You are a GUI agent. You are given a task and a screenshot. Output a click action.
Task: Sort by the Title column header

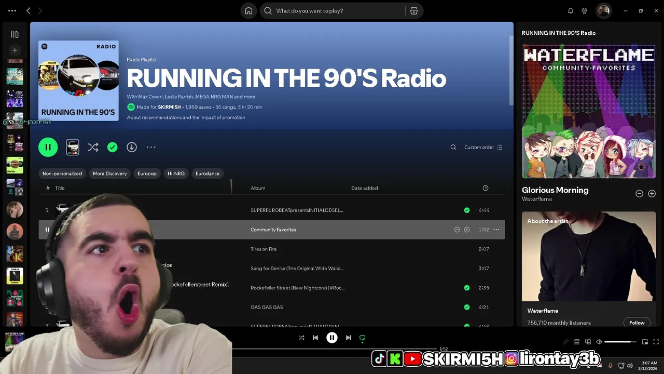tap(60, 188)
